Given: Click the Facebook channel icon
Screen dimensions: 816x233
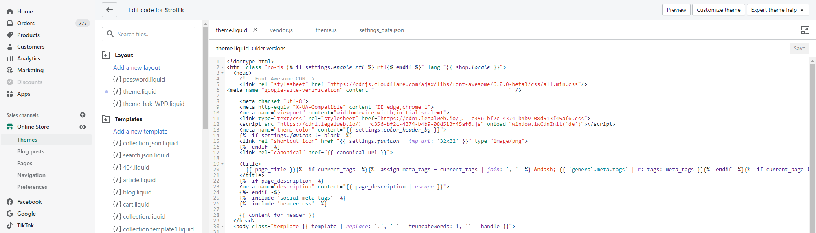Looking at the screenshot, I should [10, 202].
